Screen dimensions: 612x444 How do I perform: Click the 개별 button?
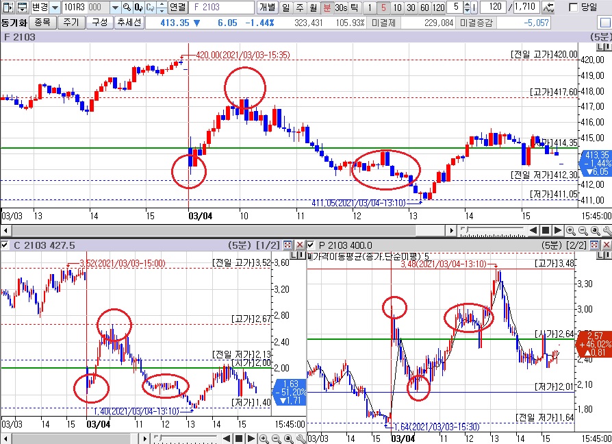click(268, 7)
